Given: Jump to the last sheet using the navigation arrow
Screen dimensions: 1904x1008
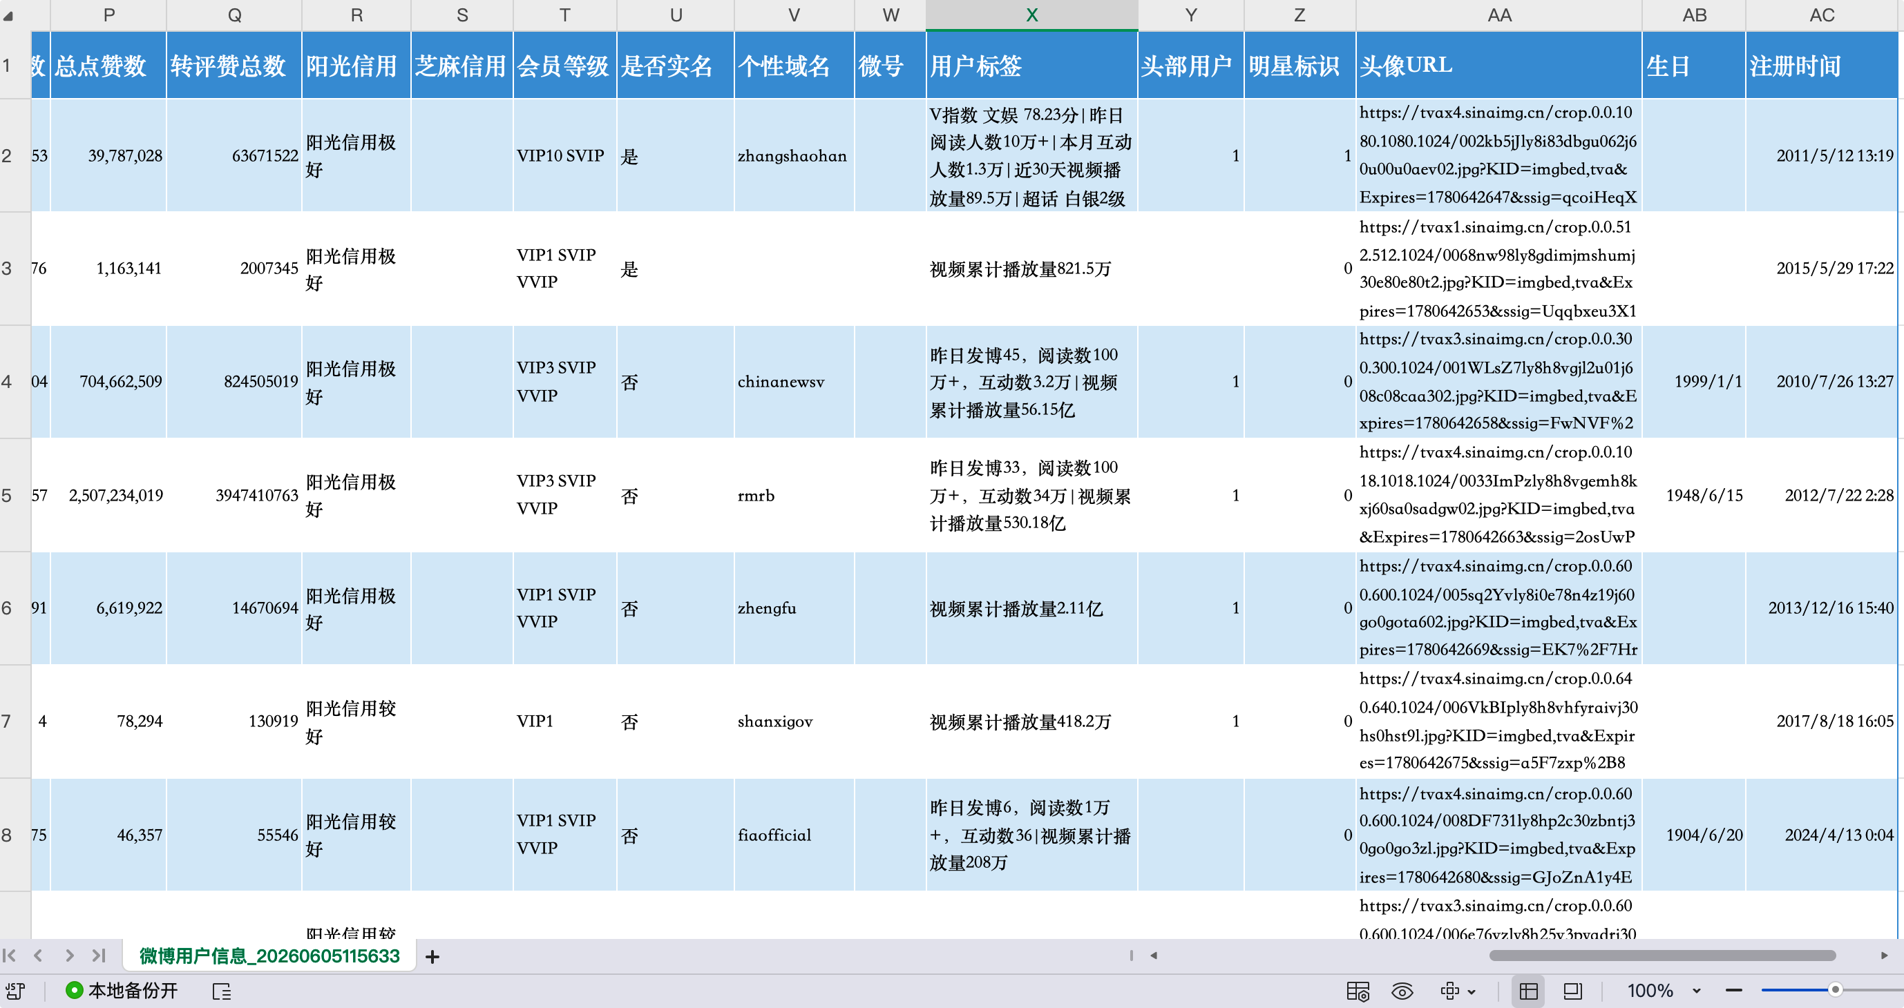Looking at the screenshot, I should coord(99,956).
